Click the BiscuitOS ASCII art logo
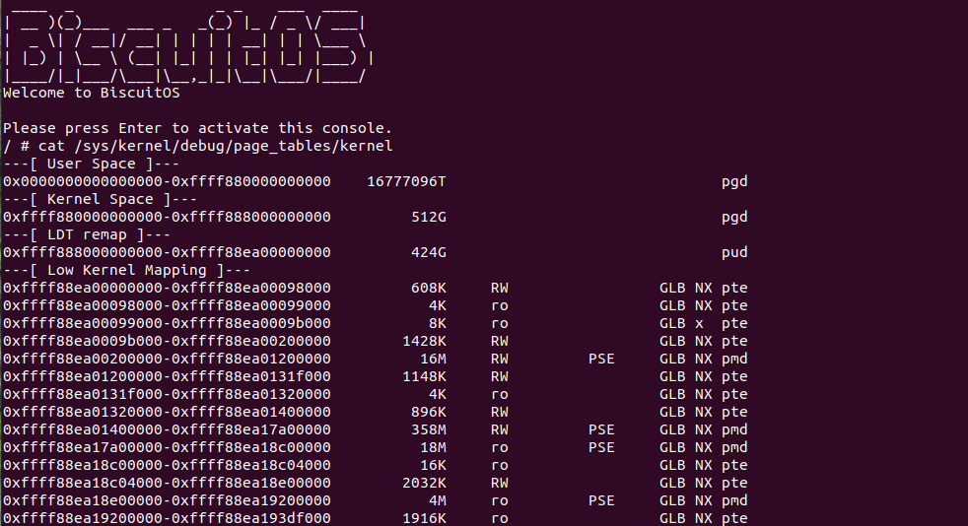Image resolution: width=968 pixels, height=526 pixels. tap(185, 44)
